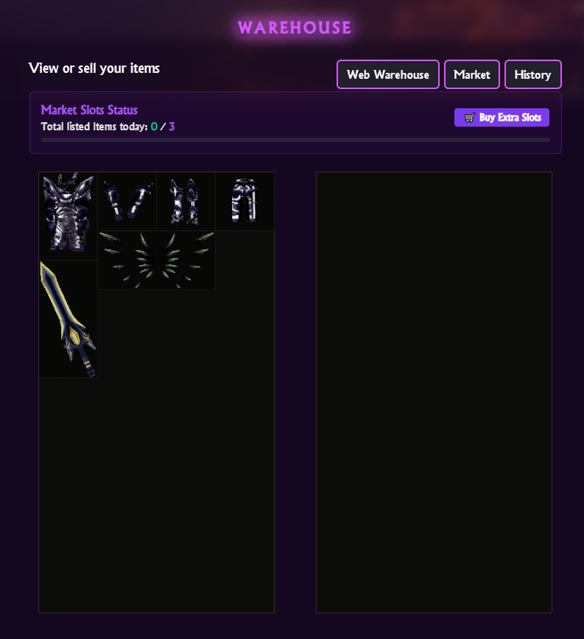Click Buy Extra Slots button

pyautogui.click(x=502, y=117)
